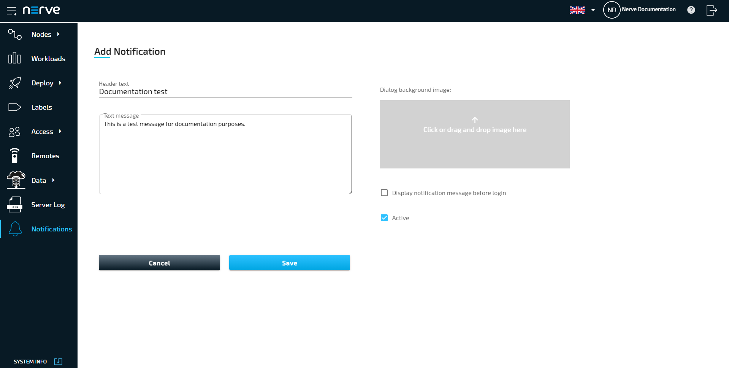Viewport: 729px width, 368px height.
Task: Uncheck the Active checkbox
Action: tap(384, 218)
